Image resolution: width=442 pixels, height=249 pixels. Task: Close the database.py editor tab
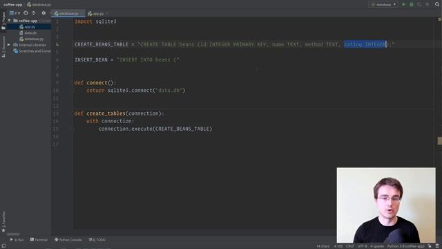pyautogui.click(x=81, y=14)
